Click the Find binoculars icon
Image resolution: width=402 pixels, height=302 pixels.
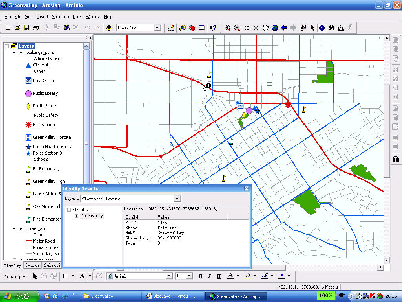point(331,28)
